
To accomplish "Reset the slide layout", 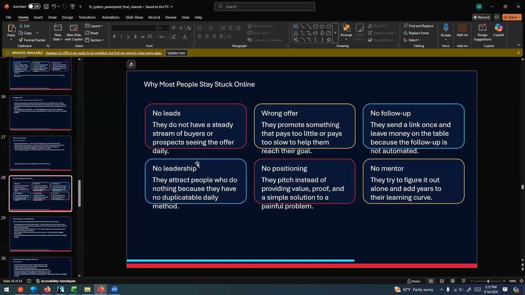I will tap(92, 33).
